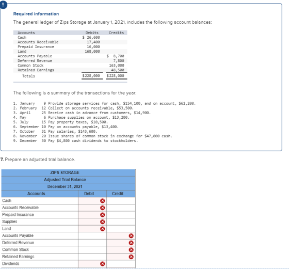Viewport: 289px width, 269px height.
Task: Click the Dividends account name cell
Action: pyautogui.click(x=40, y=264)
